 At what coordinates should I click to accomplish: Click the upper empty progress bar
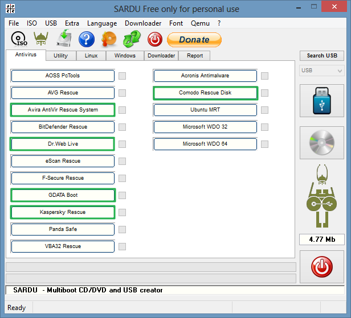151,267
